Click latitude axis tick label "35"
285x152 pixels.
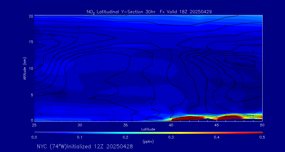tap(125, 125)
